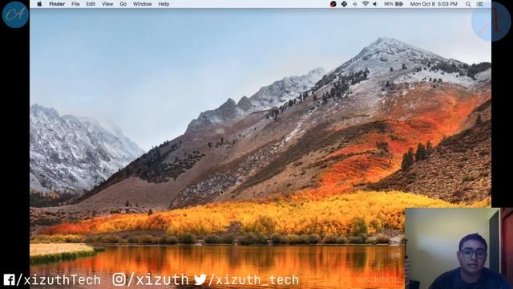Screen dimensions: 513x289
Task: Open the Help menu
Action: 164,4
